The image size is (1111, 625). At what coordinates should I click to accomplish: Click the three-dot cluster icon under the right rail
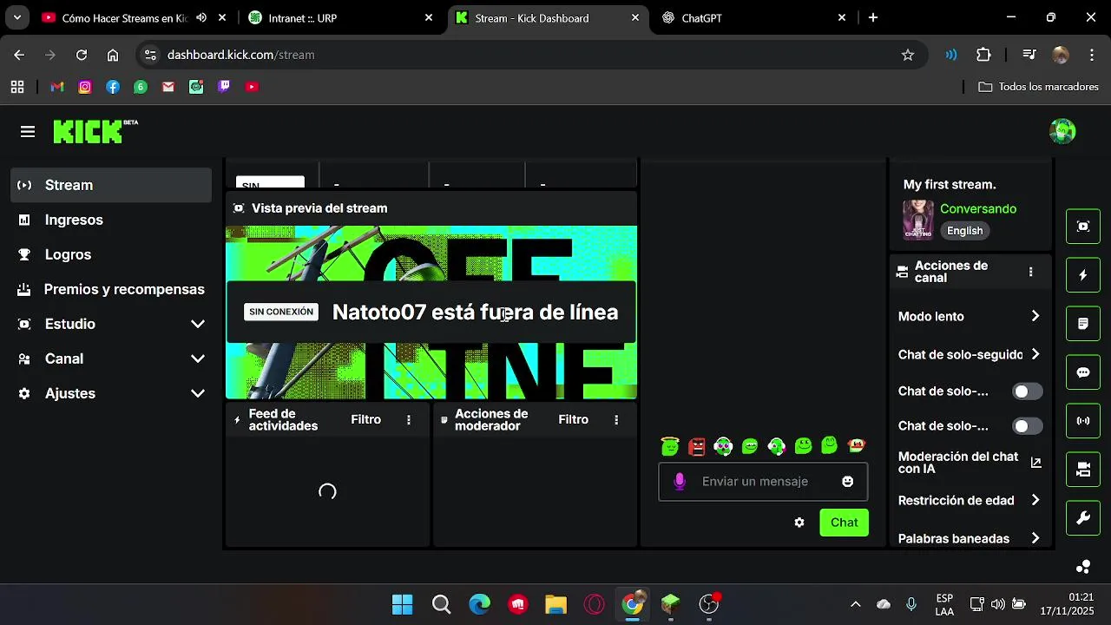tap(1083, 567)
